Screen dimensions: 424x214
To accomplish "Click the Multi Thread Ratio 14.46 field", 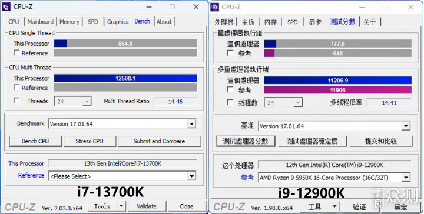I will [x=175, y=102].
